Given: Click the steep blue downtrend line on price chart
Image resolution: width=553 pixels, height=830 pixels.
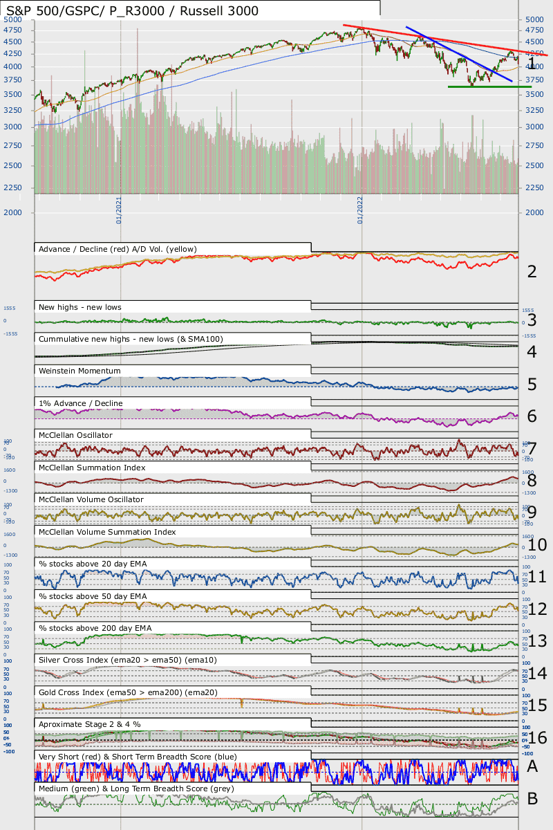Looking at the screenshot, I should 458,54.
